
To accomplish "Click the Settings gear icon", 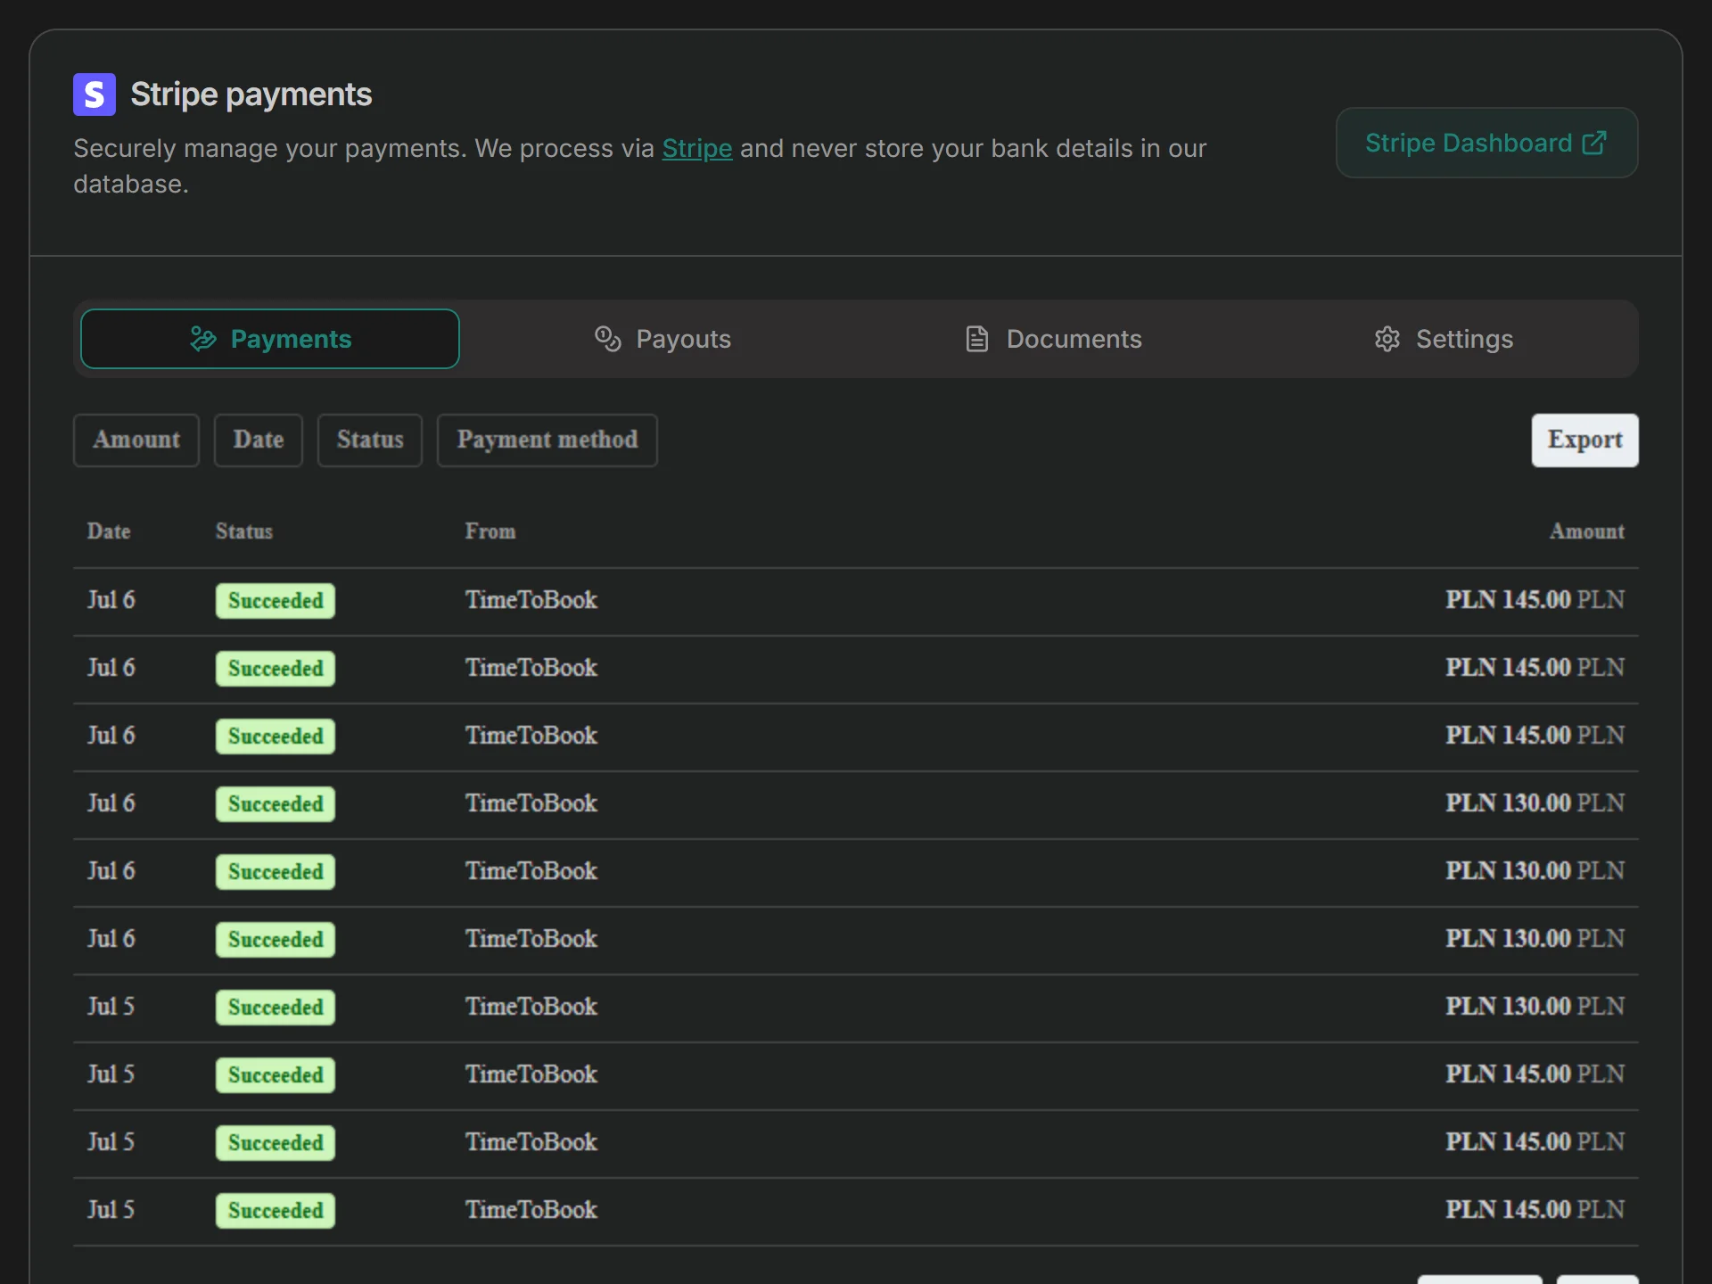I will pos(1387,339).
